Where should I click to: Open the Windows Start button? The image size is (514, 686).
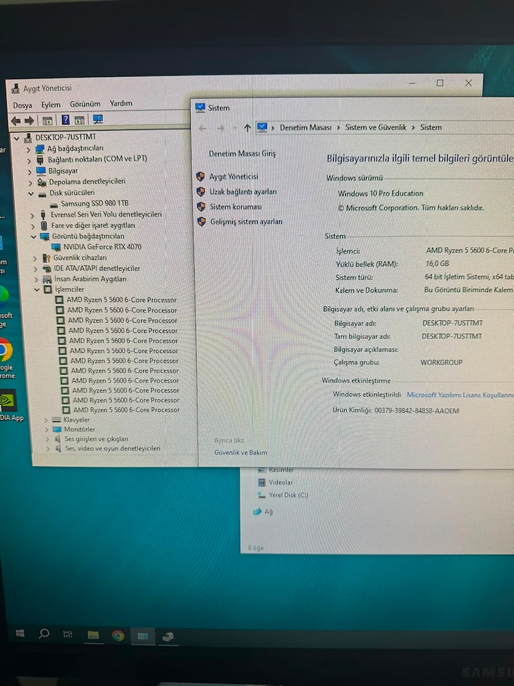[x=19, y=634]
